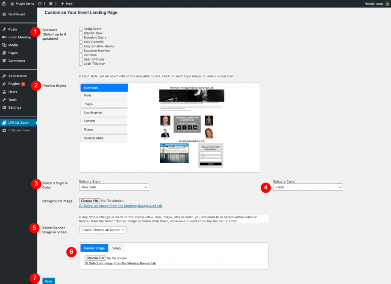Open the New menu in the admin bar
The width and height of the screenshot is (391, 284).
tap(66, 3)
